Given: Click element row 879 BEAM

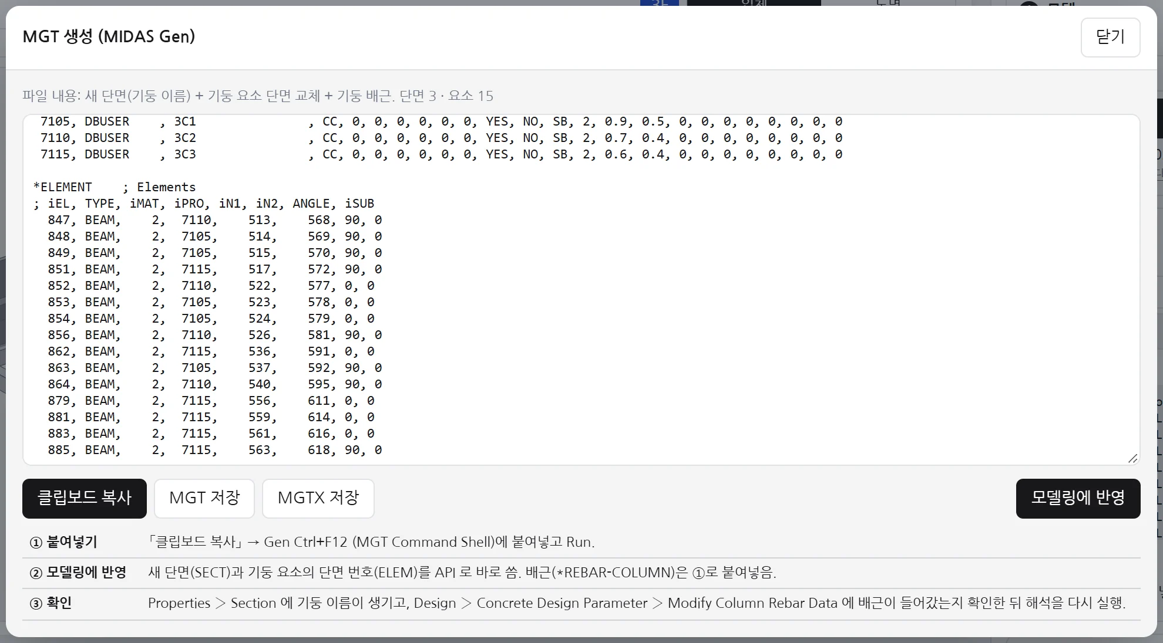Looking at the screenshot, I should click(211, 401).
